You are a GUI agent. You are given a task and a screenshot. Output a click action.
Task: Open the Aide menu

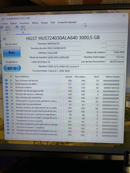(x=53, y=22)
